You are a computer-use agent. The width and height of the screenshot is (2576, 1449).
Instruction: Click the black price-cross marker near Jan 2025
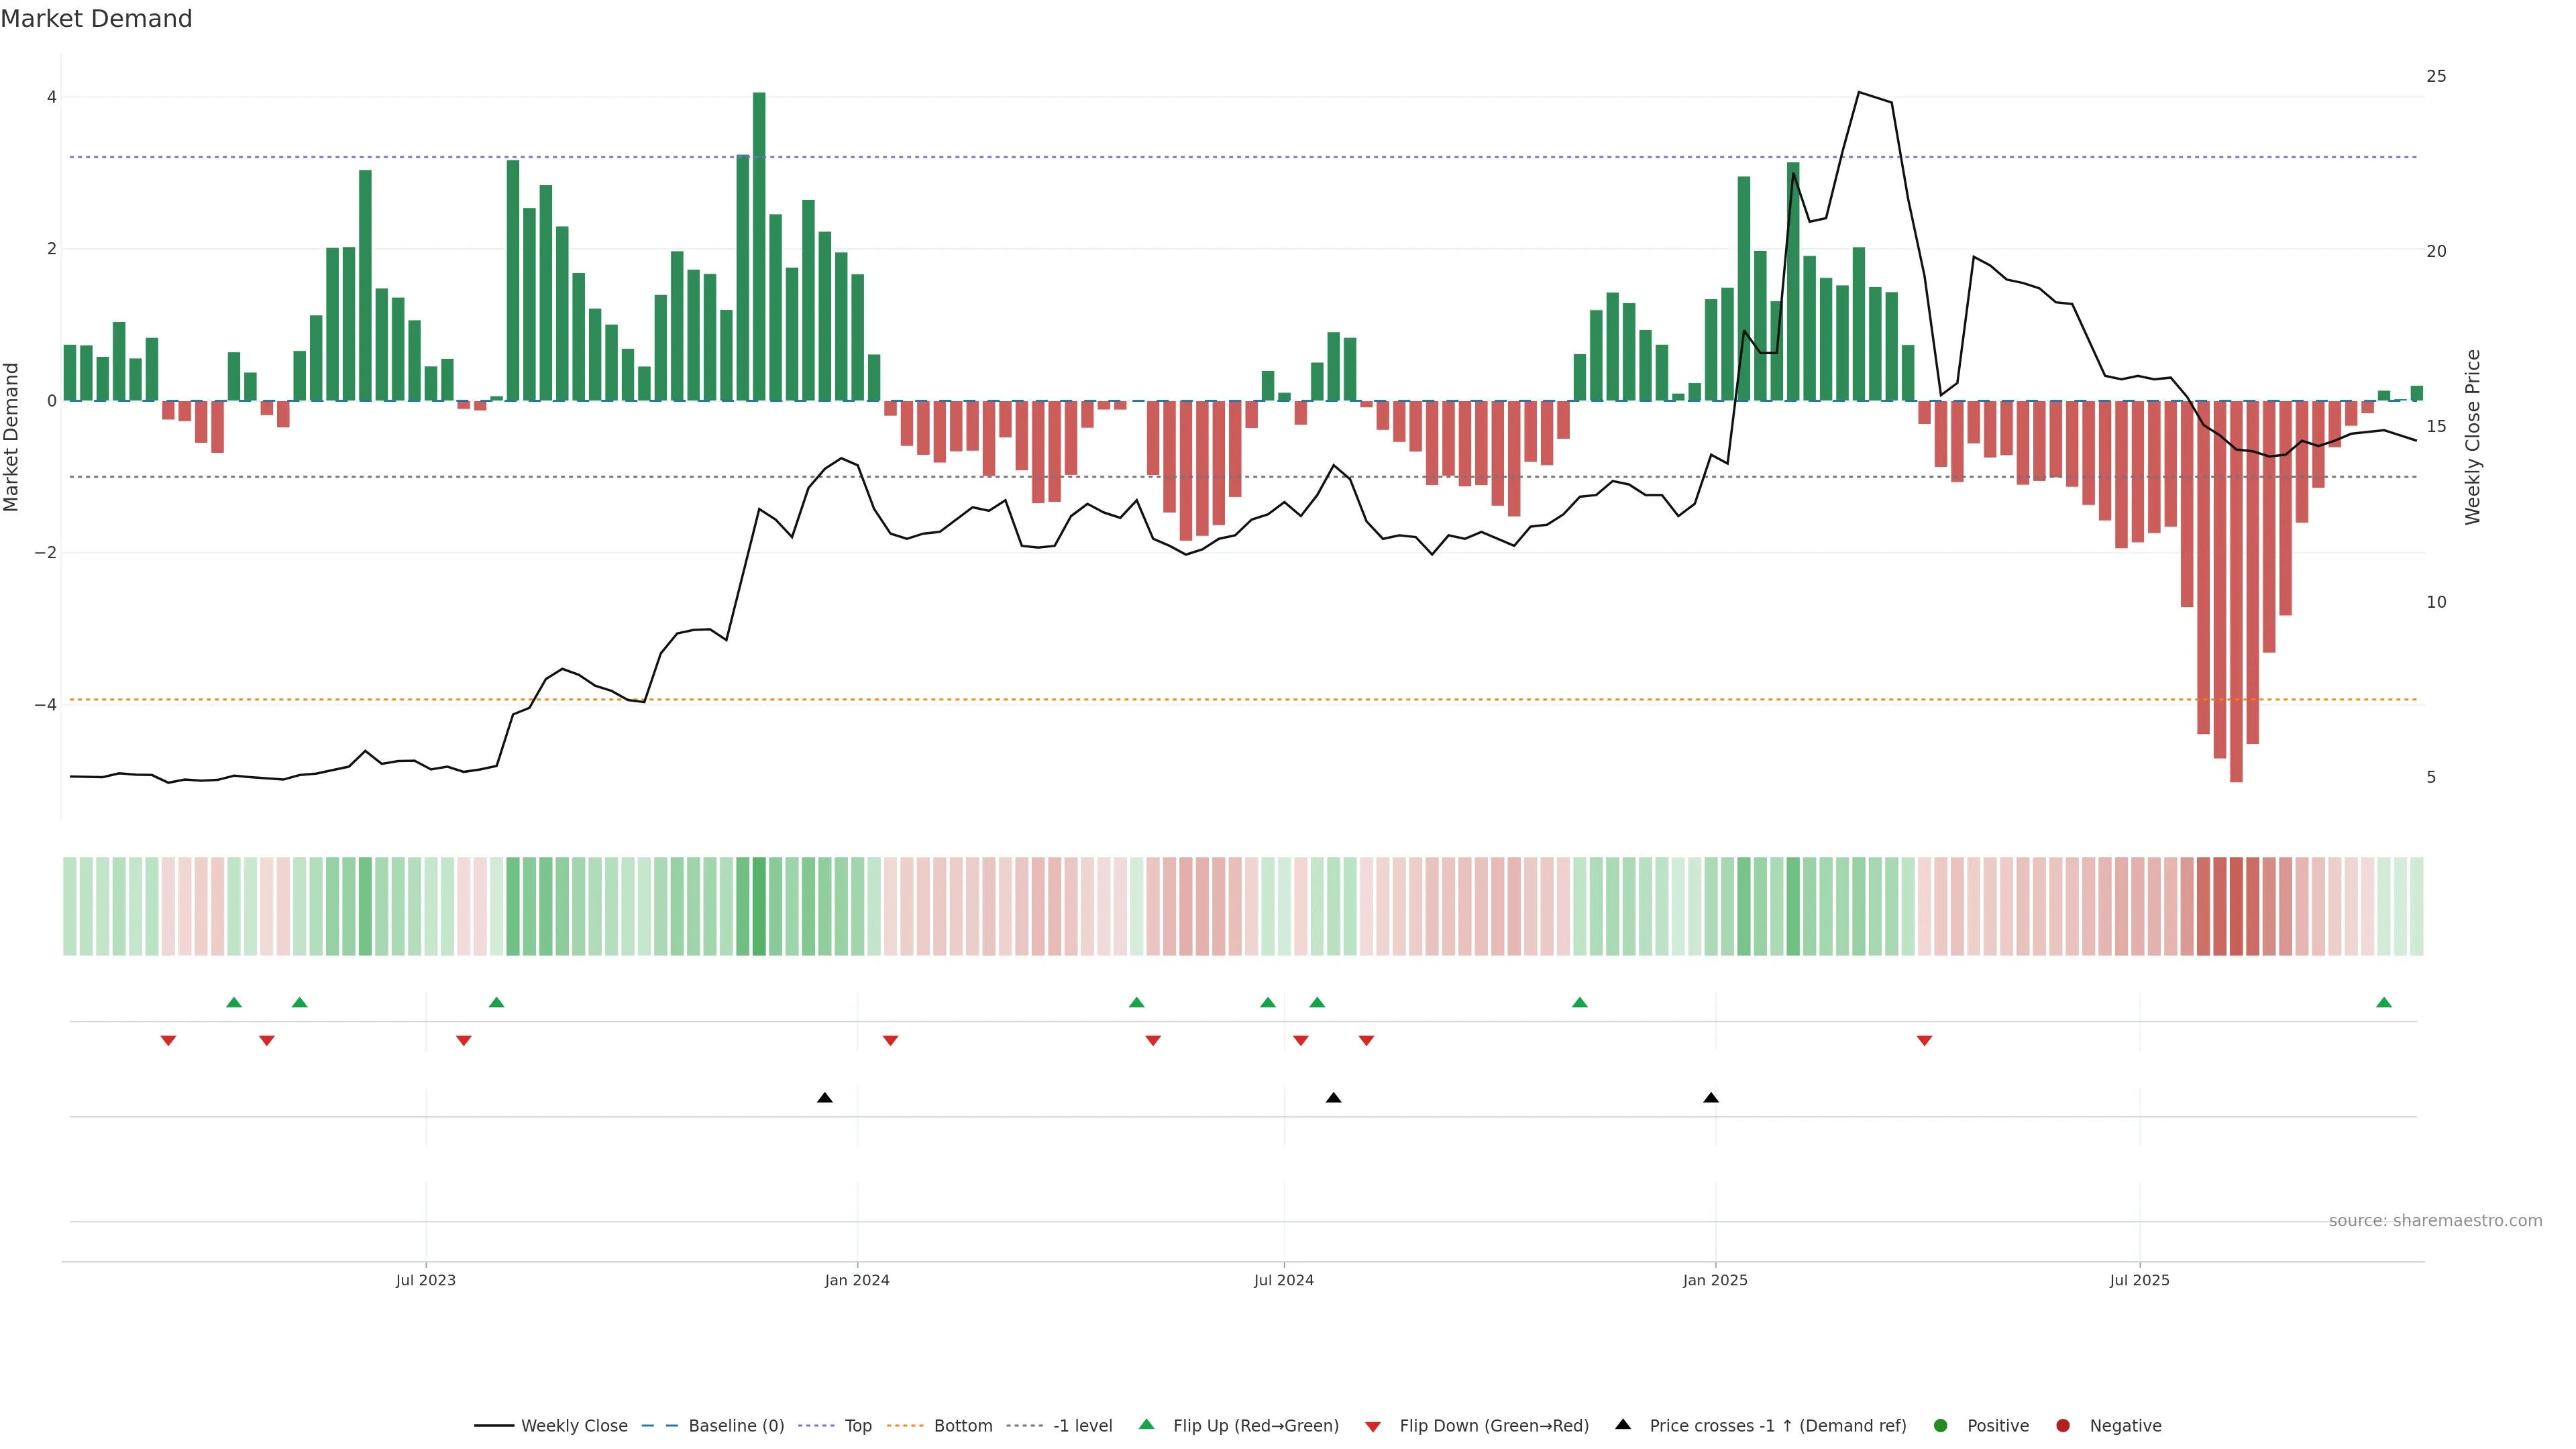[1711, 1098]
